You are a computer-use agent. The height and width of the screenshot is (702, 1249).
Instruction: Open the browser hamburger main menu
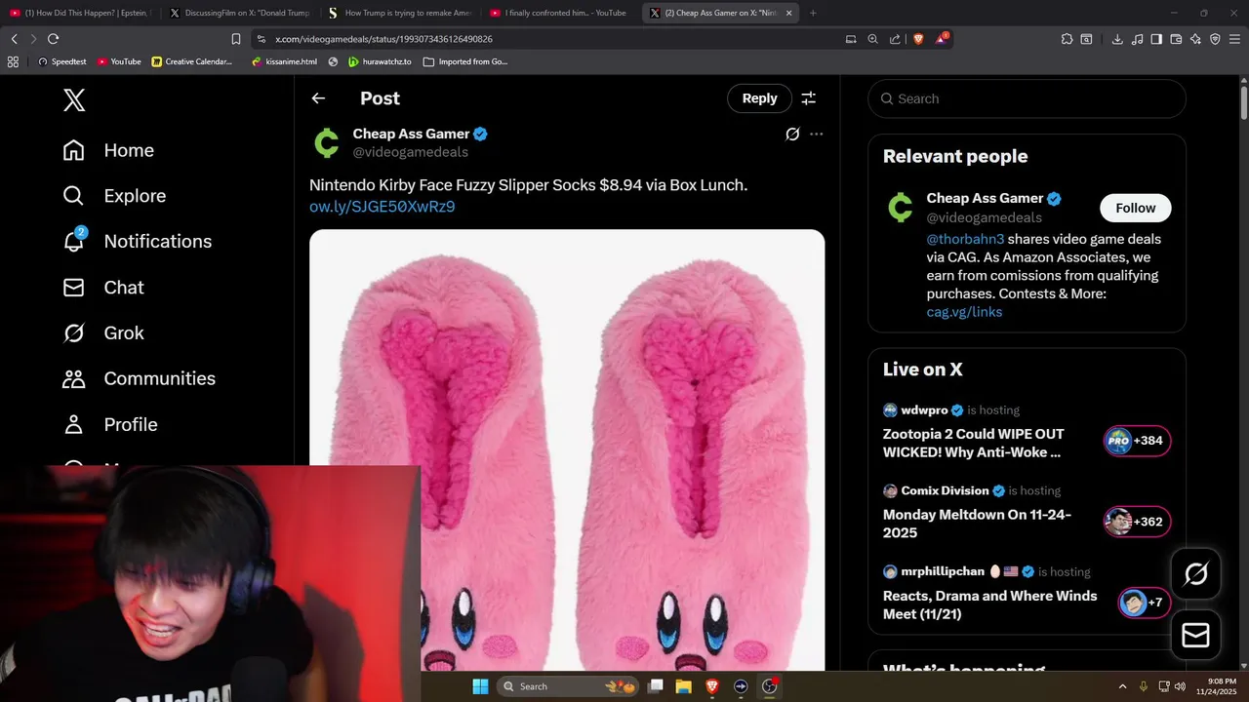(x=1235, y=39)
